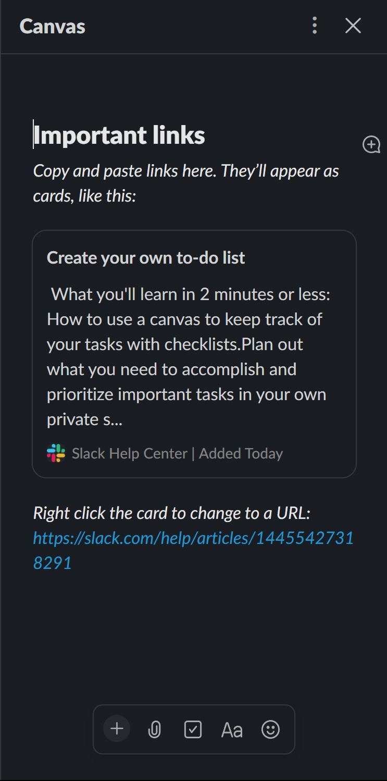This screenshot has height=781, width=387.
Task: Open the canvas options kebab menu
Action: click(315, 26)
